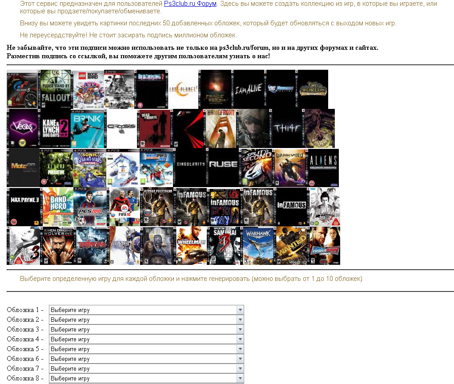The image size is (454, 384).
Task: Choose the PES 2010 cover
Action: (x=90, y=207)
